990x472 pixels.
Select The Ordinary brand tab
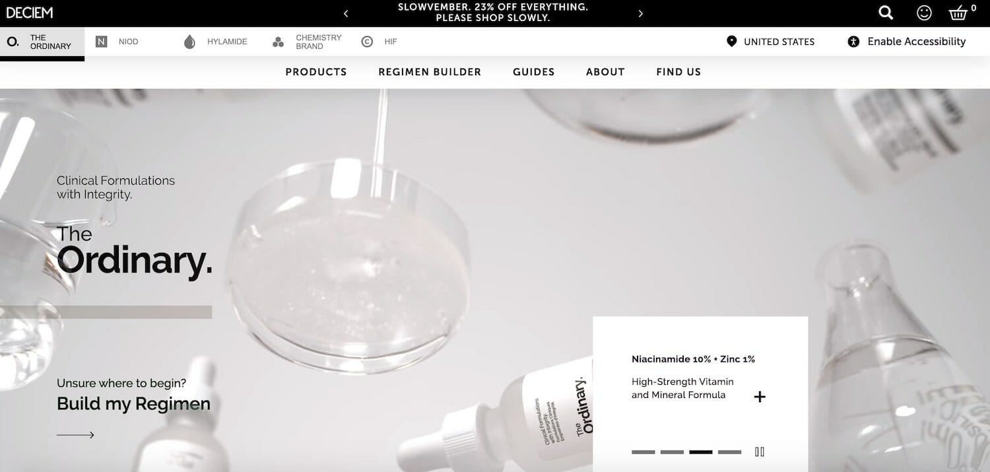(x=42, y=42)
